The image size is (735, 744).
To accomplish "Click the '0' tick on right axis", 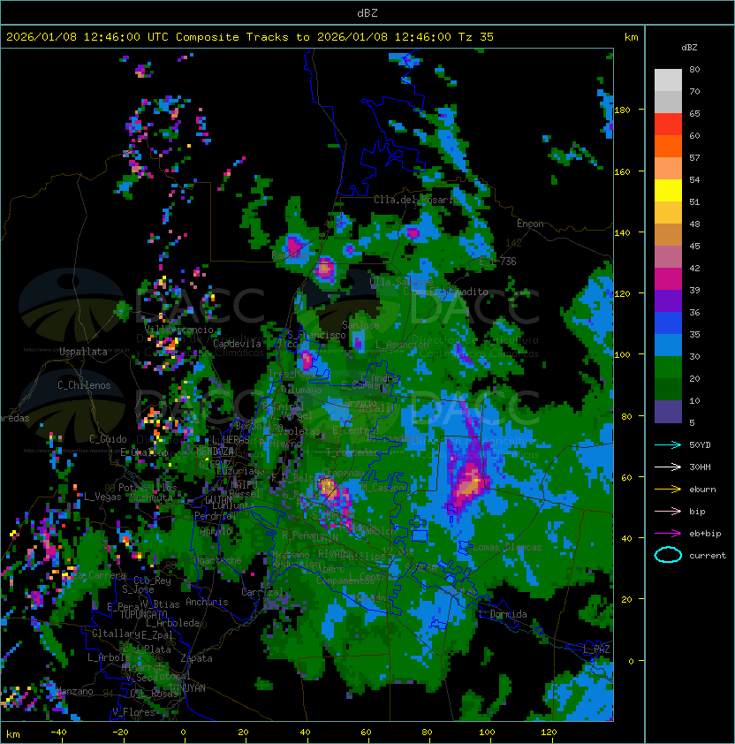I will click(631, 661).
